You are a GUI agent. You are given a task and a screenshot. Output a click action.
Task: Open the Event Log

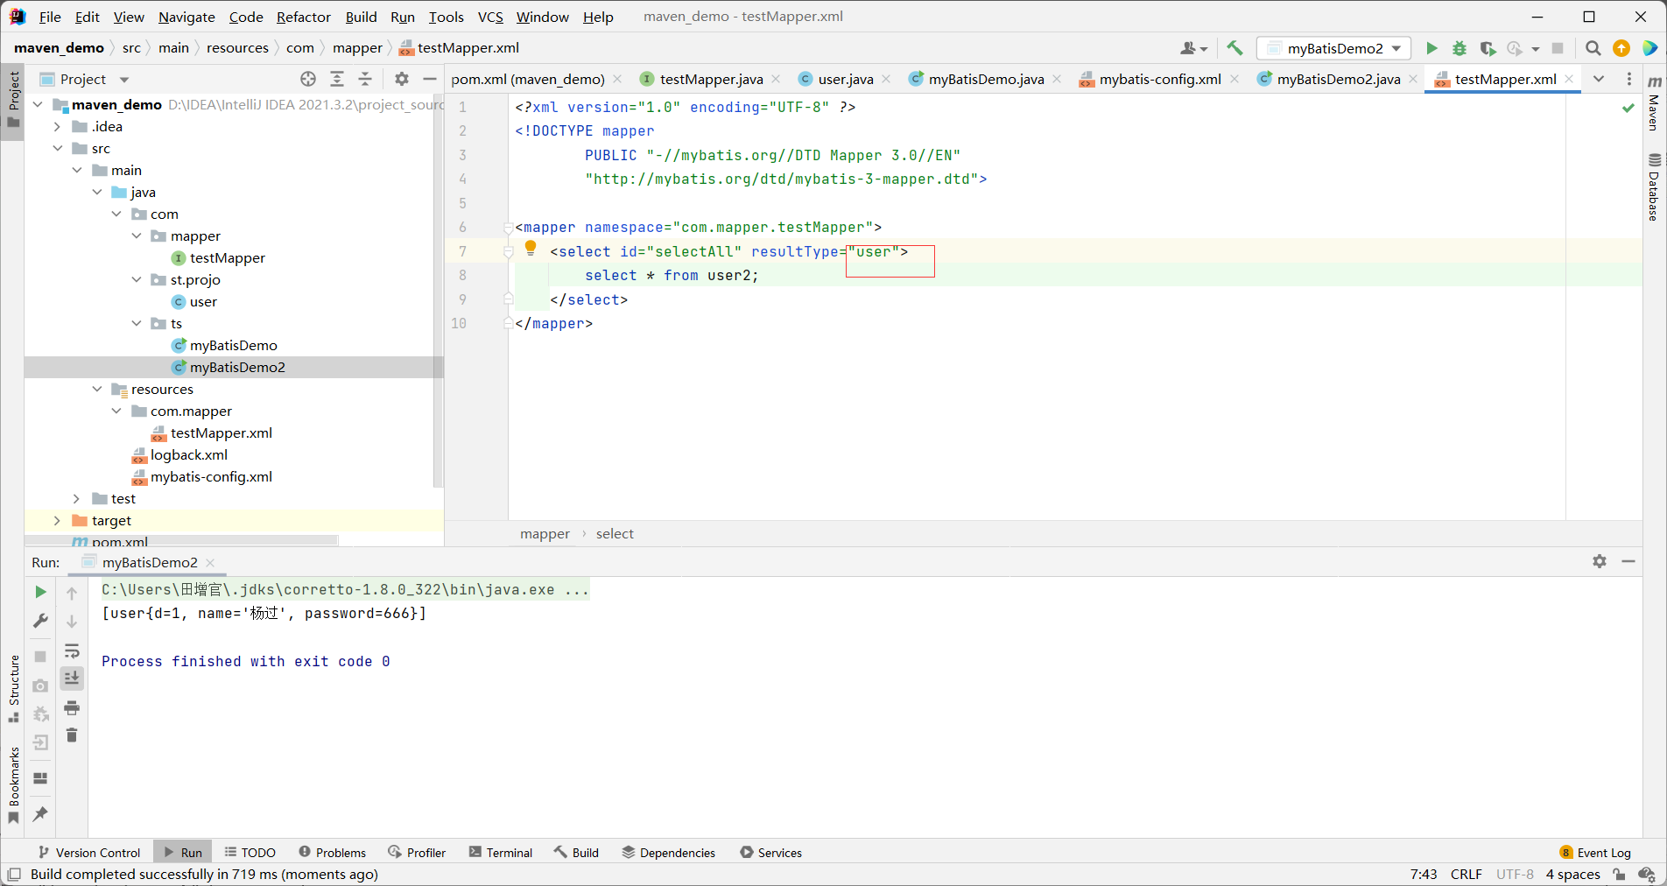click(1595, 852)
